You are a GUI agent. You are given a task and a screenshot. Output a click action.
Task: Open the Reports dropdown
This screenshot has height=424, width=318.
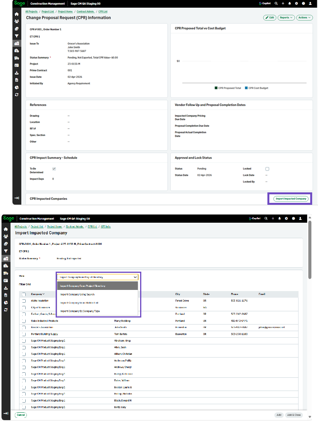coord(286,17)
